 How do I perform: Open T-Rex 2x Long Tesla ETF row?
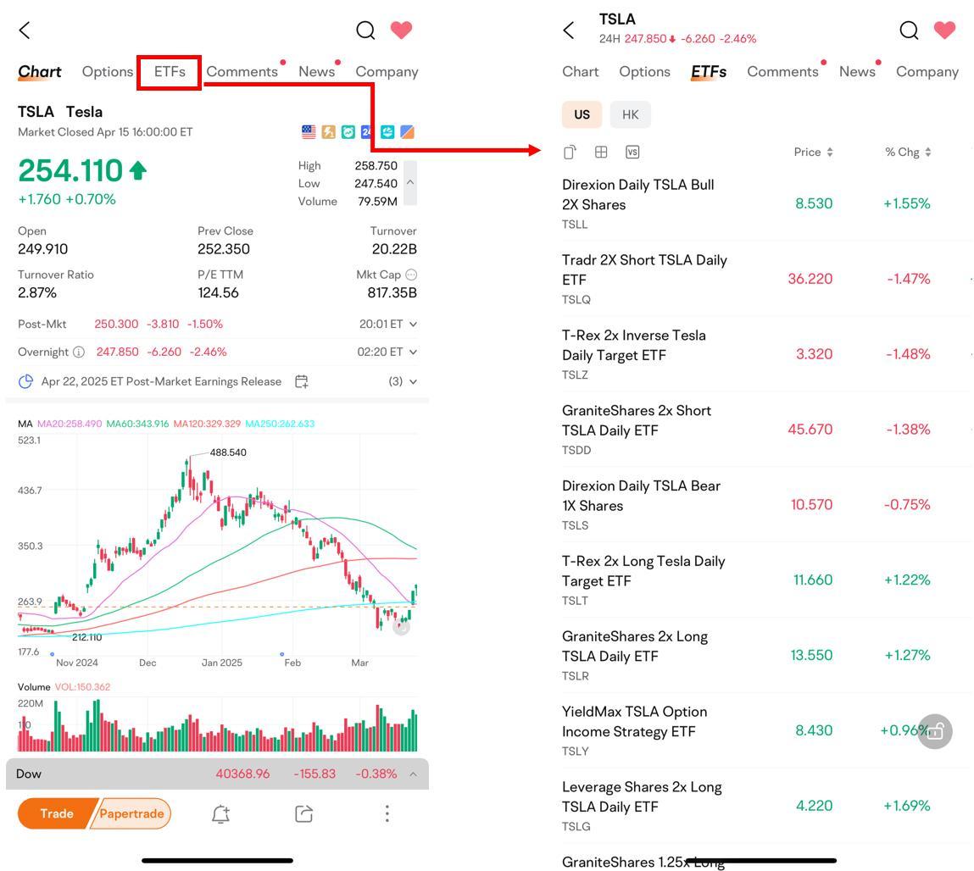coord(766,580)
